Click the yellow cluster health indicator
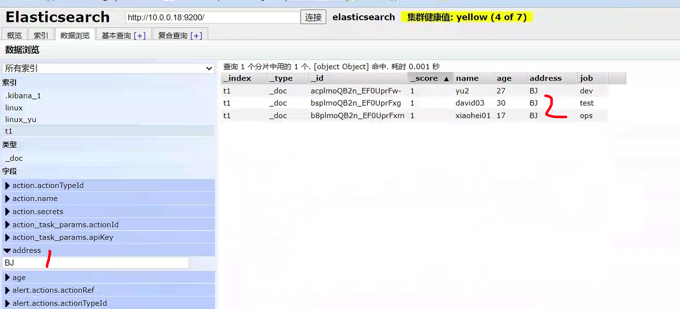The image size is (680, 309). 466,17
